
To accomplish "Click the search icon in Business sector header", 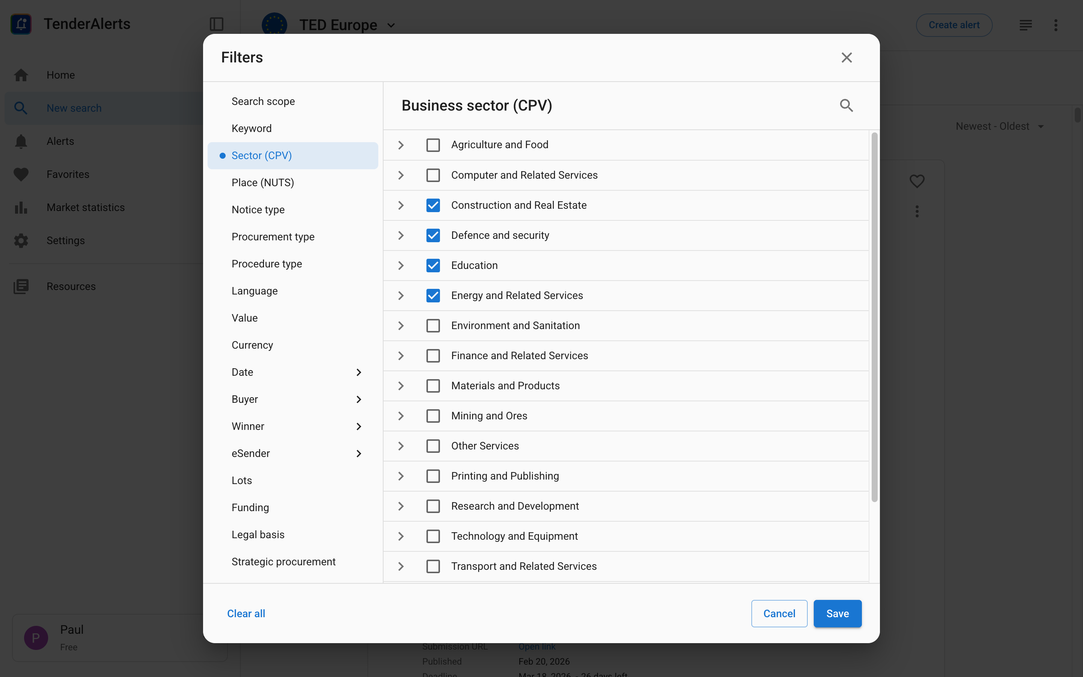I will pos(846,106).
